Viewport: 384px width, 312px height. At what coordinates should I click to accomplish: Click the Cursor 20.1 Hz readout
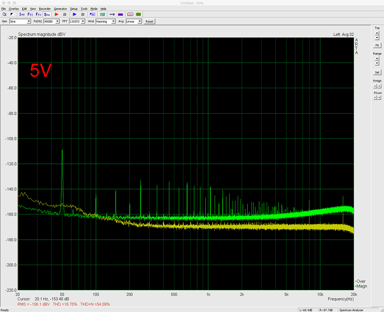(43, 299)
